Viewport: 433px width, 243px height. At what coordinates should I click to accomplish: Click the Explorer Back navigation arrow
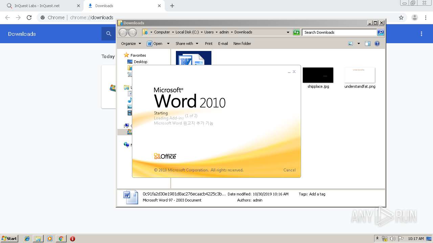click(123, 32)
